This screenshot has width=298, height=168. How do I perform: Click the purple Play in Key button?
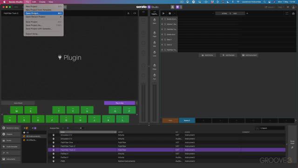[120, 103]
